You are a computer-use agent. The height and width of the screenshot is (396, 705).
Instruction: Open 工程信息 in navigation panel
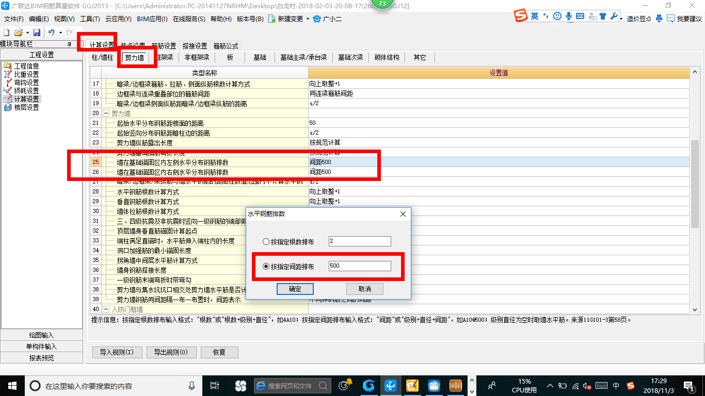[x=26, y=66]
